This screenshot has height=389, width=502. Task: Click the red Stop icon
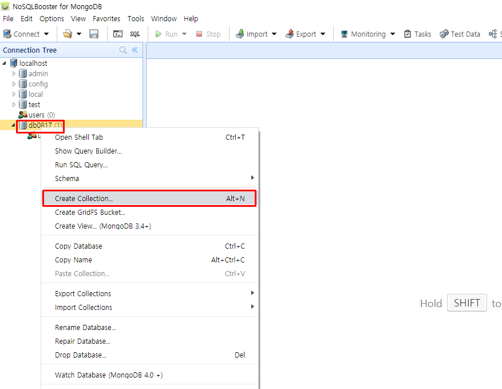coord(199,34)
